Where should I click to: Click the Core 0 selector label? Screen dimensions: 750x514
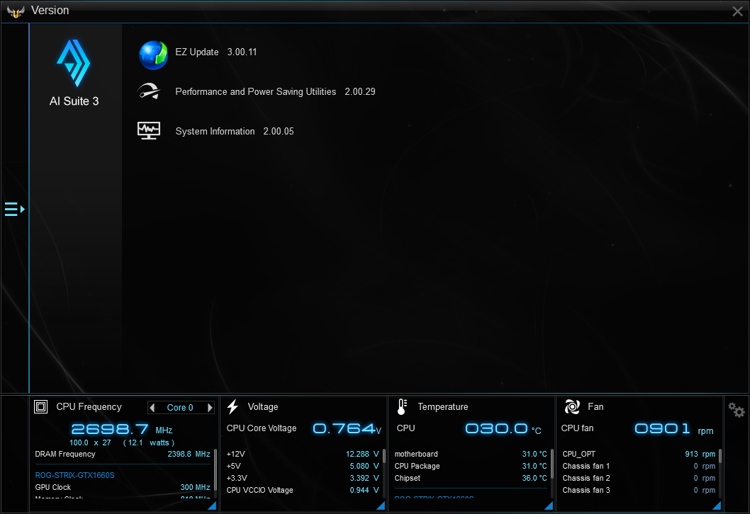(180, 408)
